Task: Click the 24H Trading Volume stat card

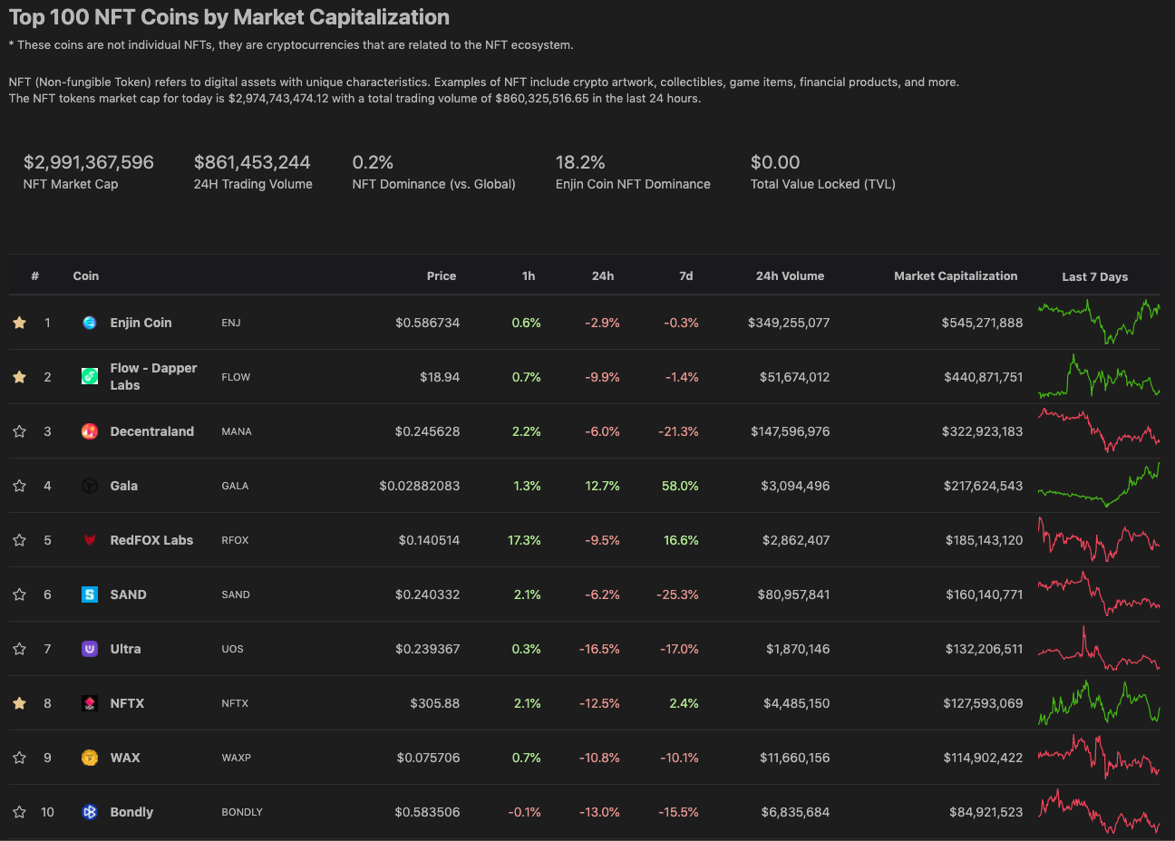Action: (253, 172)
